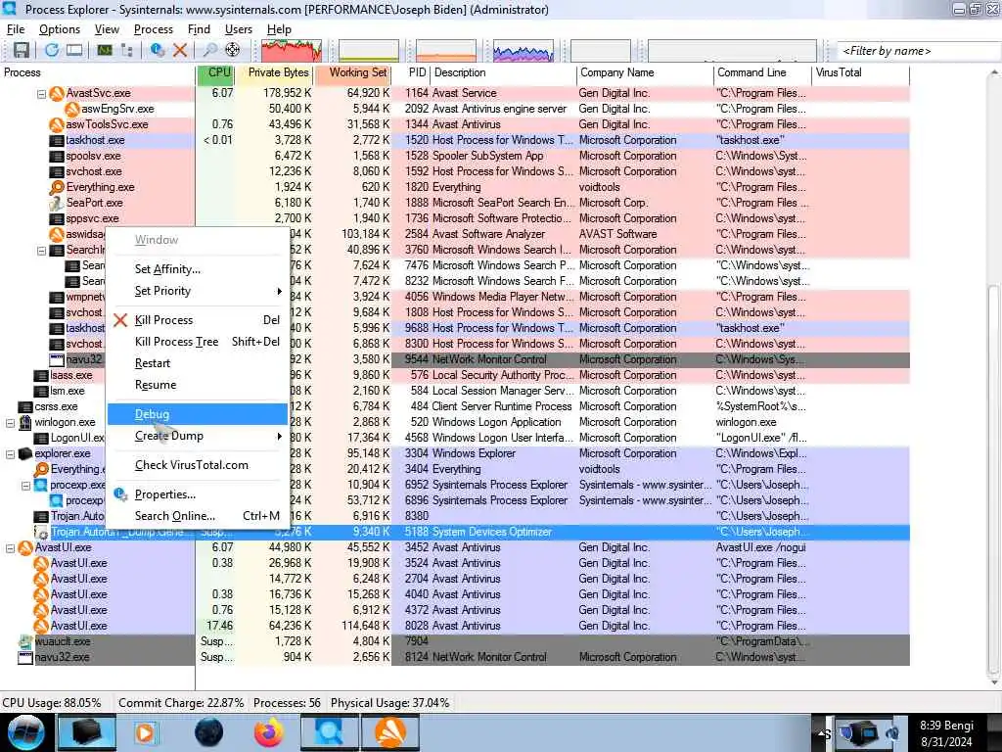This screenshot has height=752, width=1002.
Task: Open the Help menu
Action: (x=279, y=29)
